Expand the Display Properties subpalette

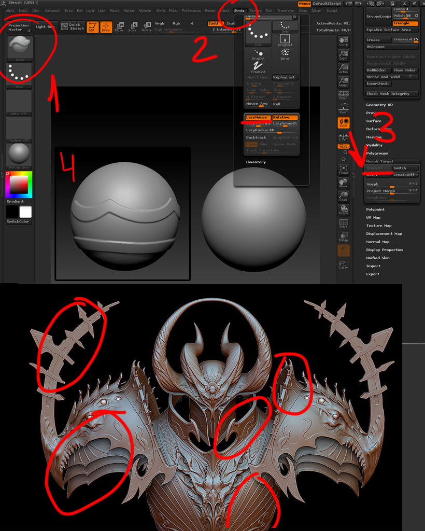coord(385,250)
